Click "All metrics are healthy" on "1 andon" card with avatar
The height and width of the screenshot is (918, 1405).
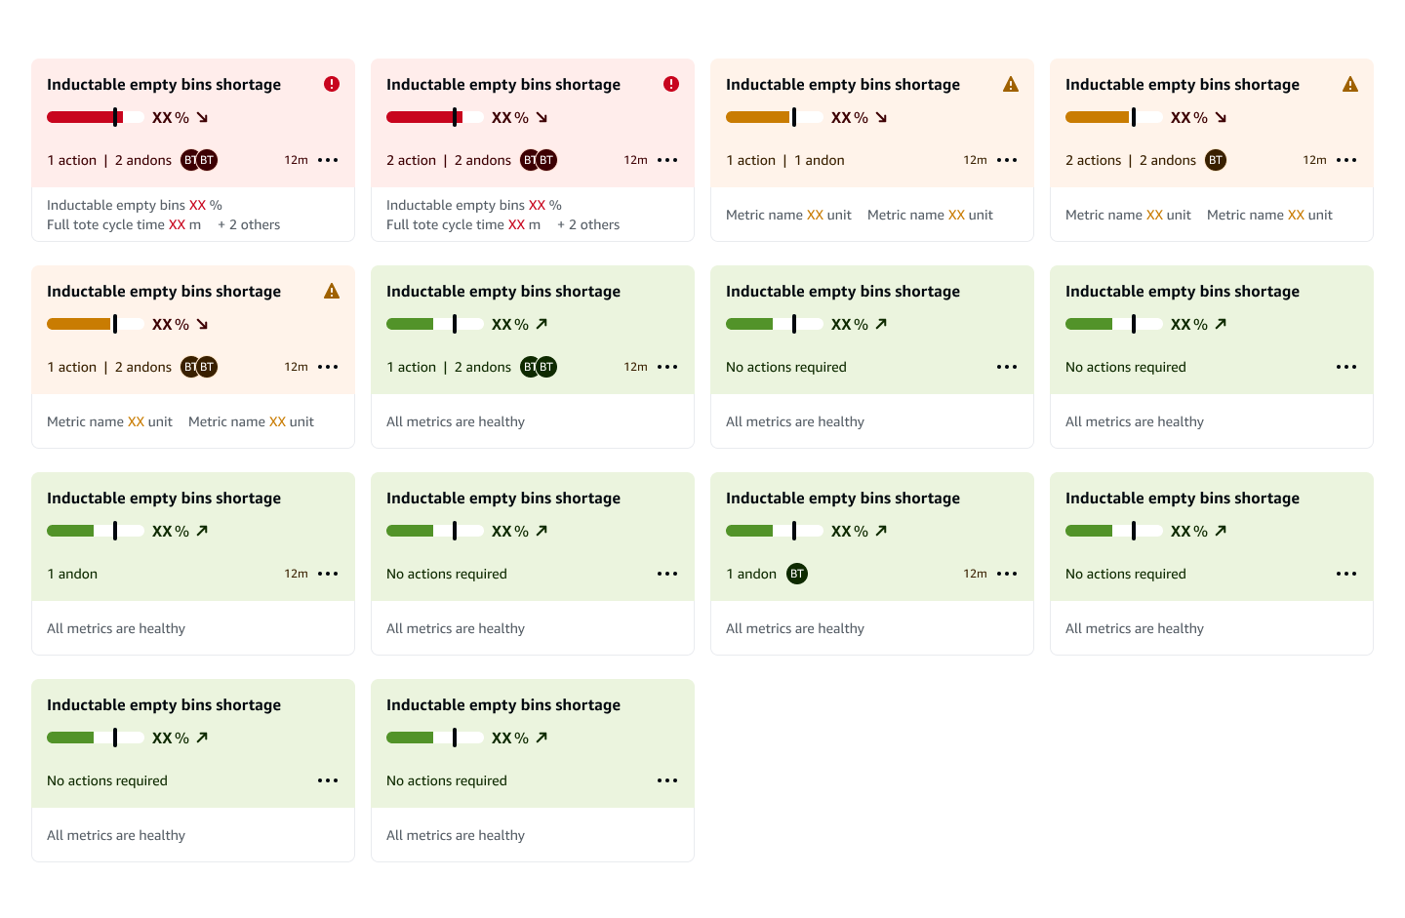point(795,628)
